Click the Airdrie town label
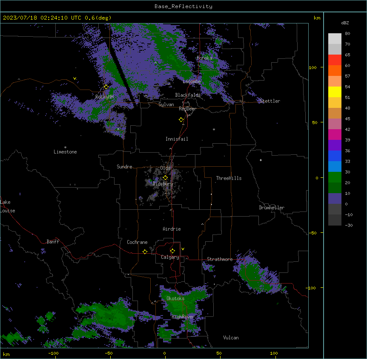 pyautogui.click(x=172, y=229)
